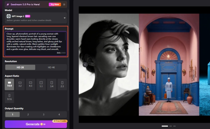The image size is (210, 129).
Task: Click the left panel vertical scrollbar
Action: click(x=68, y=60)
